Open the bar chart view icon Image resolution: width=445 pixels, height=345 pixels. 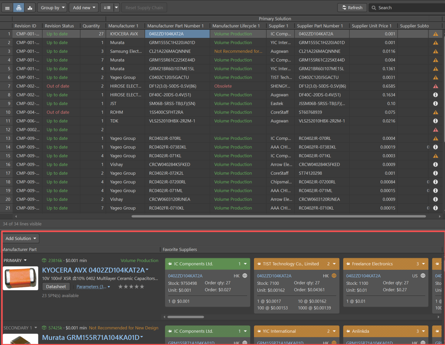point(30,8)
